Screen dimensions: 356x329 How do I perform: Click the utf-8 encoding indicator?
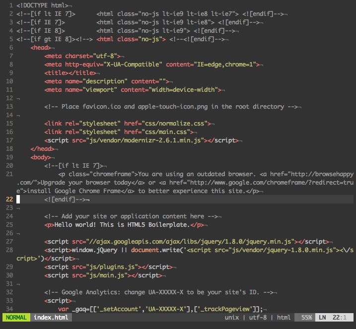[x=258, y=318]
